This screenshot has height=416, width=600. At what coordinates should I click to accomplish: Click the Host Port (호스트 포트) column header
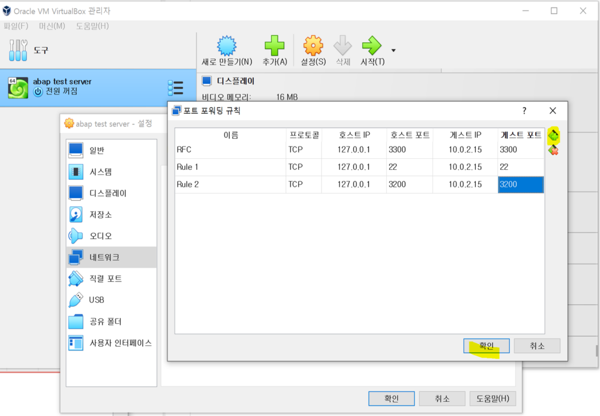point(410,135)
